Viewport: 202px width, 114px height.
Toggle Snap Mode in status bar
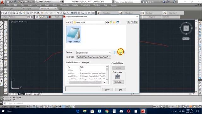pos(31,107)
